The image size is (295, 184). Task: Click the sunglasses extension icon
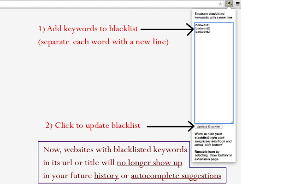pos(229,4)
